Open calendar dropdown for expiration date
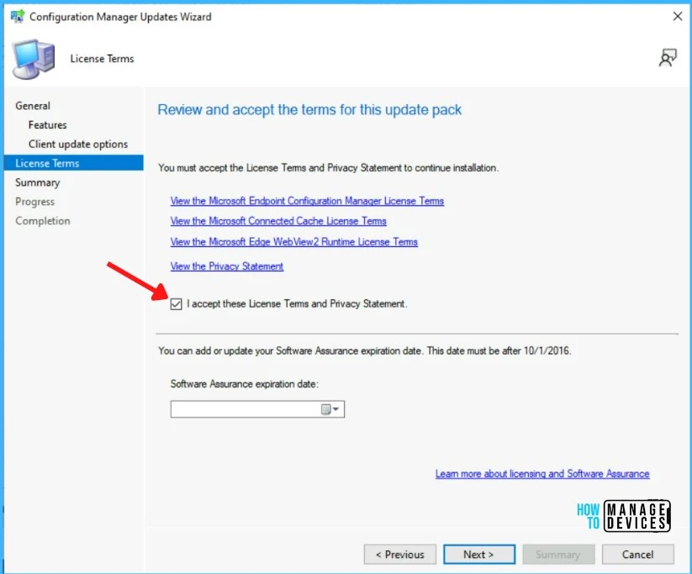Screen dimensions: 692x574 tap(330, 409)
